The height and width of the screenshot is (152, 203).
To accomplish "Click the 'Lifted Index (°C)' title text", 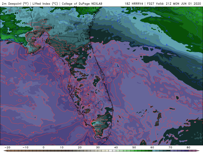I will point(45,4).
